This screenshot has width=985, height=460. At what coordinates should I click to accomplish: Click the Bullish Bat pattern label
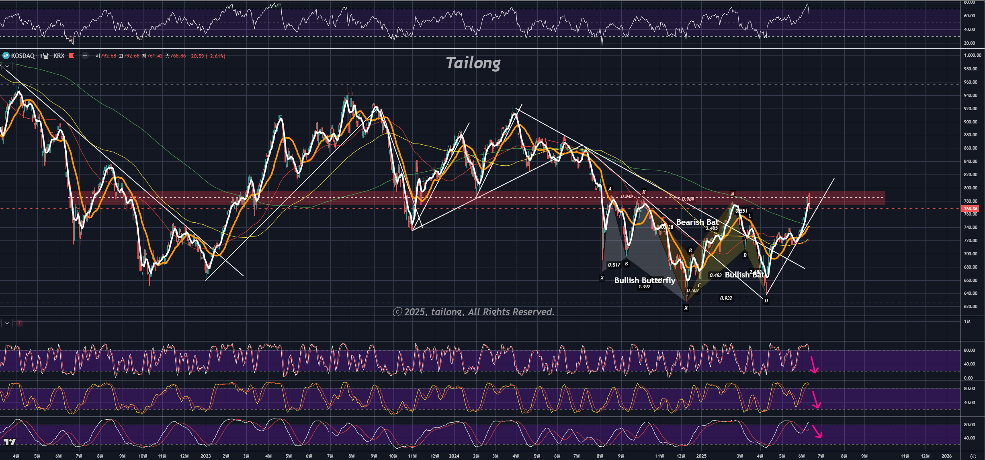[x=744, y=275]
